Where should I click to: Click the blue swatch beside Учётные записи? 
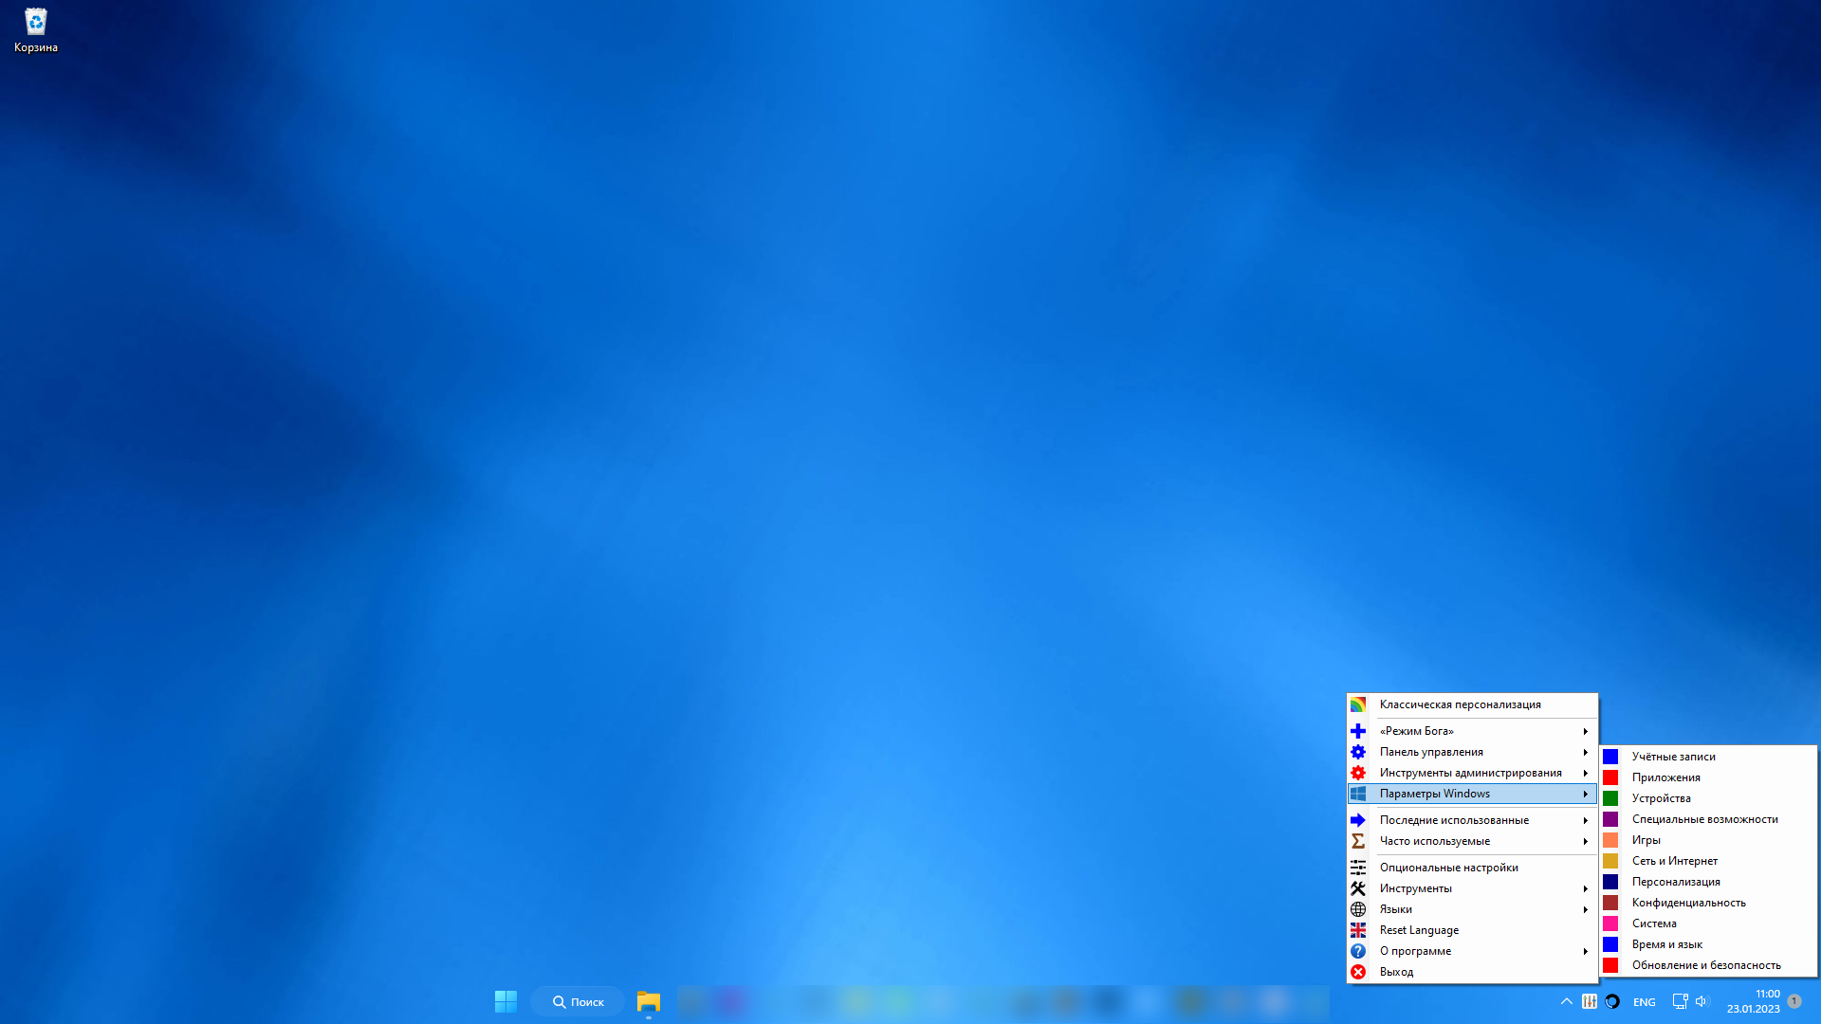(1610, 757)
